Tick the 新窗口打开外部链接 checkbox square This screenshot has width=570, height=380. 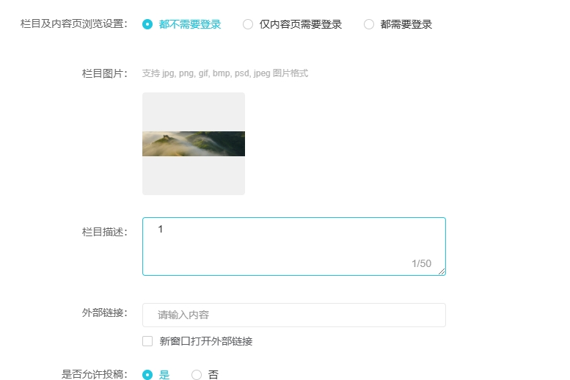tap(147, 341)
